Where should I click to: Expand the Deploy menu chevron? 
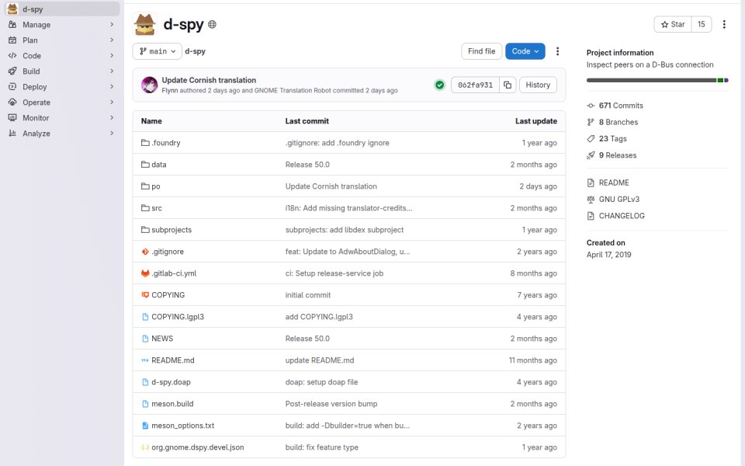(x=112, y=87)
